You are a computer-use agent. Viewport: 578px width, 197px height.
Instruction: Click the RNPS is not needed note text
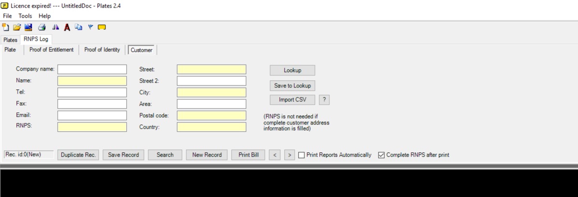click(x=297, y=123)
